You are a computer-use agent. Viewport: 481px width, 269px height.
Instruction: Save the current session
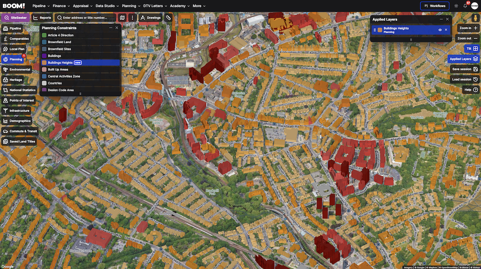[465, 69]
